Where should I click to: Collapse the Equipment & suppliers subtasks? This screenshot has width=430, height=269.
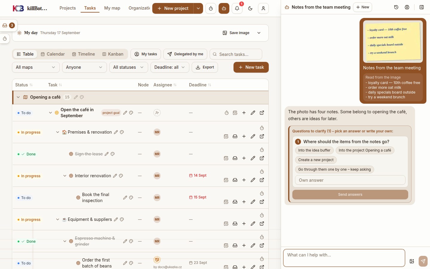tap(58, 219)
